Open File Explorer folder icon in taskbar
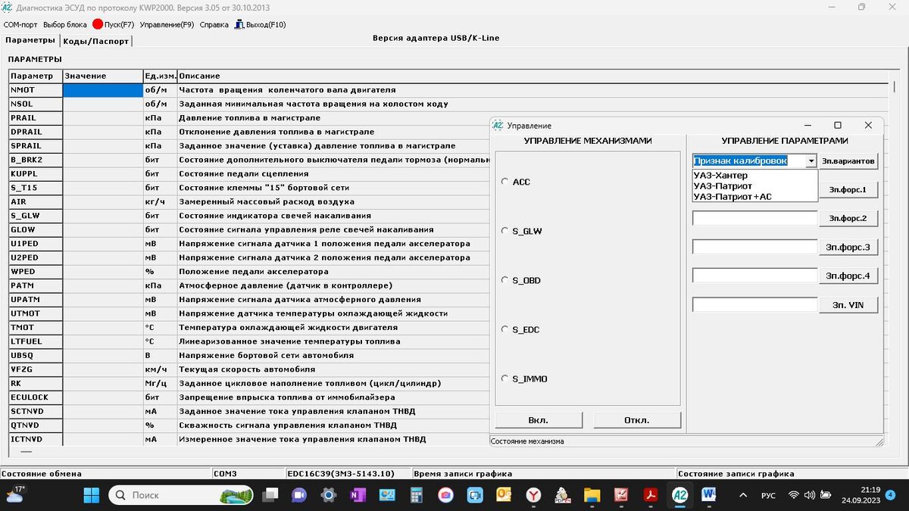The image size is (909, 511). pos(592,495)
